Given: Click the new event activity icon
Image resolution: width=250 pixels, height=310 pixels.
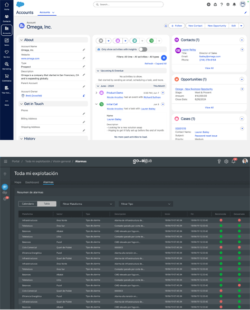Looking at the screenshot, I should [118, 41].
